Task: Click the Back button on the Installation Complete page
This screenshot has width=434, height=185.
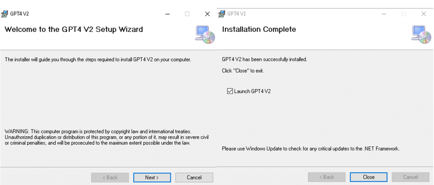Action: (x=327, y=177)
